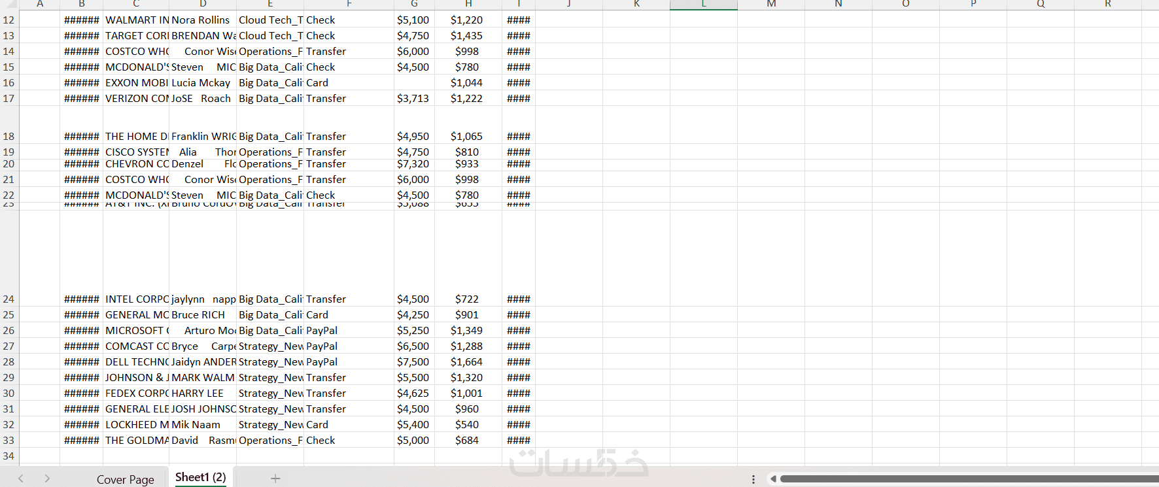This screenshot has width=1159, height=487.
Task: Select the $1,664 cell
Action: coord(468,361)
